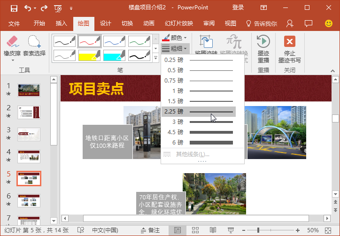Open the 视图 view tab

230,23
